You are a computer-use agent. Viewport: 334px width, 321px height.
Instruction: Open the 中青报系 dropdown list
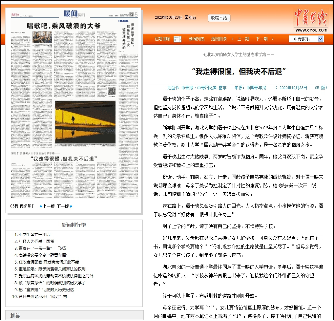pyautogui.click(x=321, y=39)
